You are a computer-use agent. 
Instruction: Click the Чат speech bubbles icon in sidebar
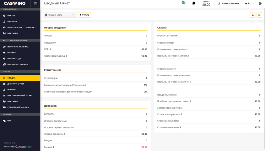[x=4, y=121]
